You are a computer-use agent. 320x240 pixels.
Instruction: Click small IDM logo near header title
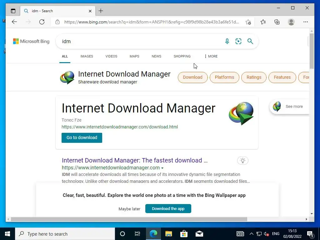click(x=67, y=77)
